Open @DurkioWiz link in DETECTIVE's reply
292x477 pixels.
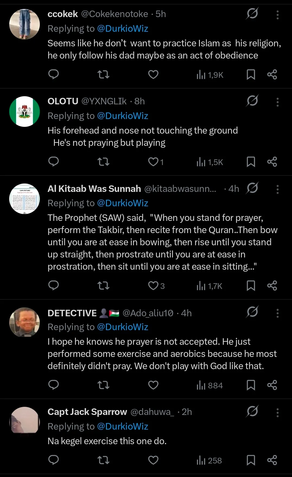(x=123, y=327)
